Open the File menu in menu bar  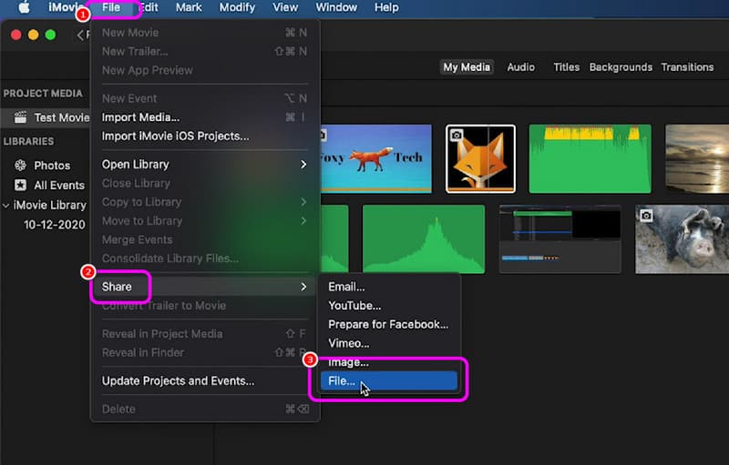point(111,7)
